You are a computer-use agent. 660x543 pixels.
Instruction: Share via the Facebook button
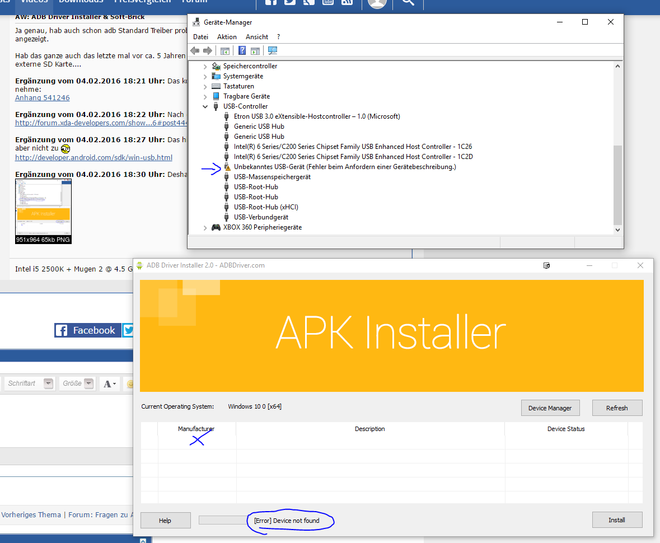tap(87, 330)
